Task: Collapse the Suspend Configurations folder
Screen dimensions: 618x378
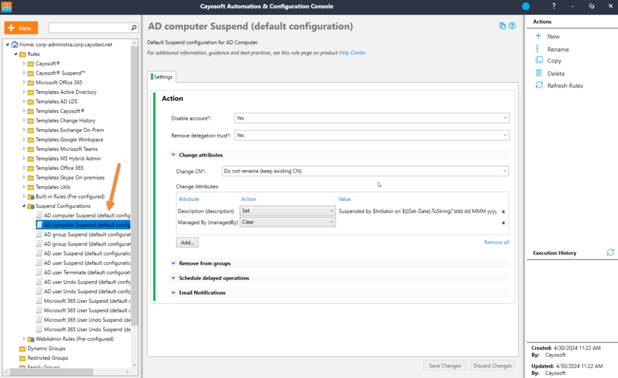Action: pos(24,206)
